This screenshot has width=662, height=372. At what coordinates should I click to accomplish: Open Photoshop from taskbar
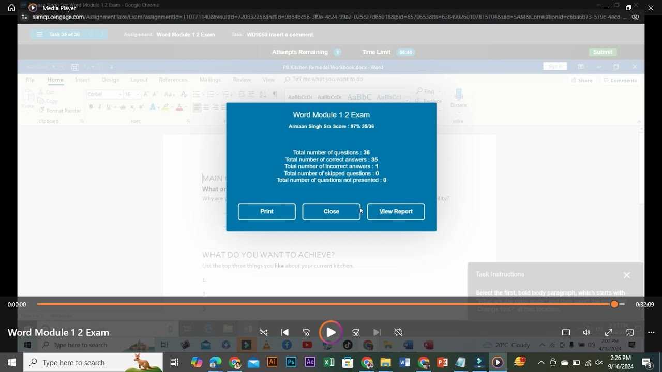click(x=291, y=362)
